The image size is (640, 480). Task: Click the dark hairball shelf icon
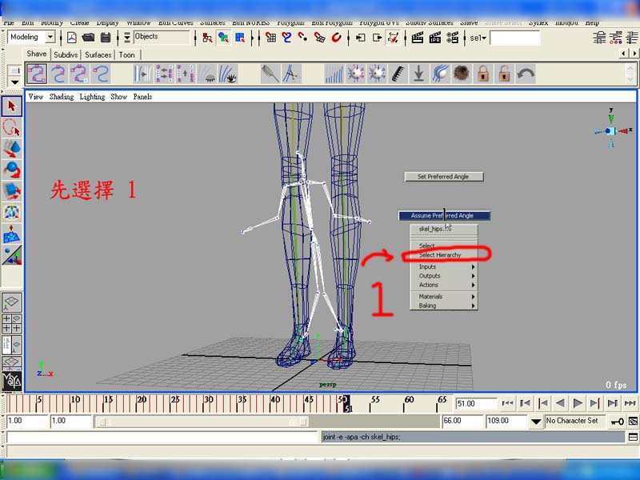(x=462, y=74)
